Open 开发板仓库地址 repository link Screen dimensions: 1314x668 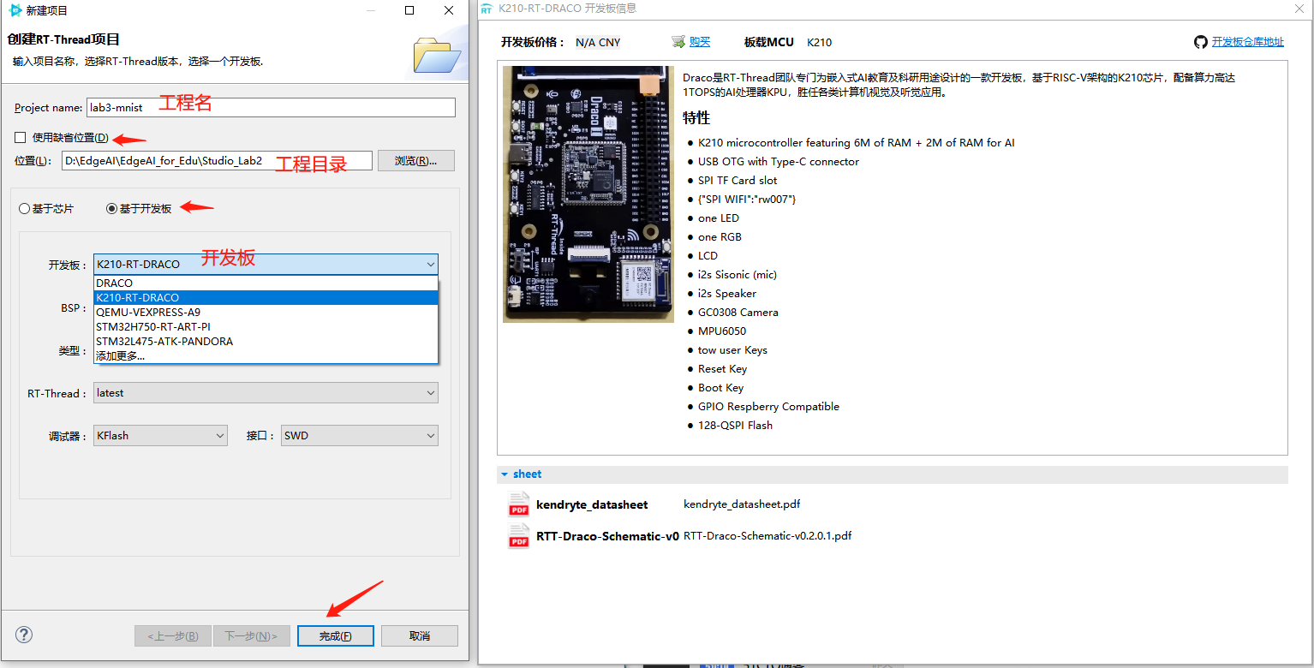1248,42
